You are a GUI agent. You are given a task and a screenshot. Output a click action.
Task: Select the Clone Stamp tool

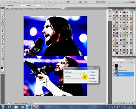2,31
